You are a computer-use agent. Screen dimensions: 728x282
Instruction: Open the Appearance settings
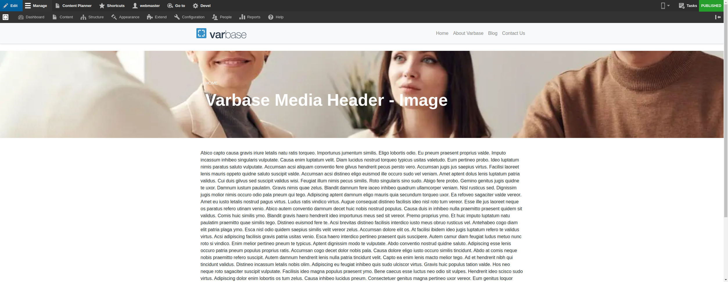click(125, 17)
